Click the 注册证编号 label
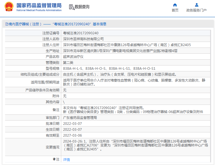This screenshot has width=215, height=165. [x=51, y=33]
